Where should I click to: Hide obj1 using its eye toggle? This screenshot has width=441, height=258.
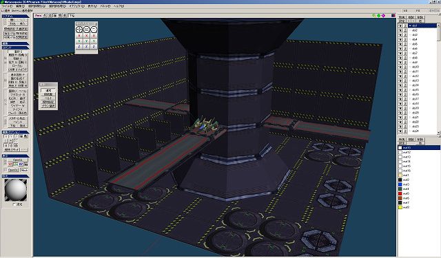[x=400, y=25]
